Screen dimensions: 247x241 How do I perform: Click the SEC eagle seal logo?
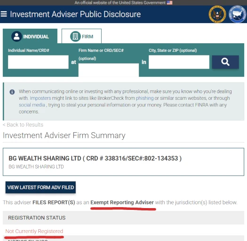217,14
